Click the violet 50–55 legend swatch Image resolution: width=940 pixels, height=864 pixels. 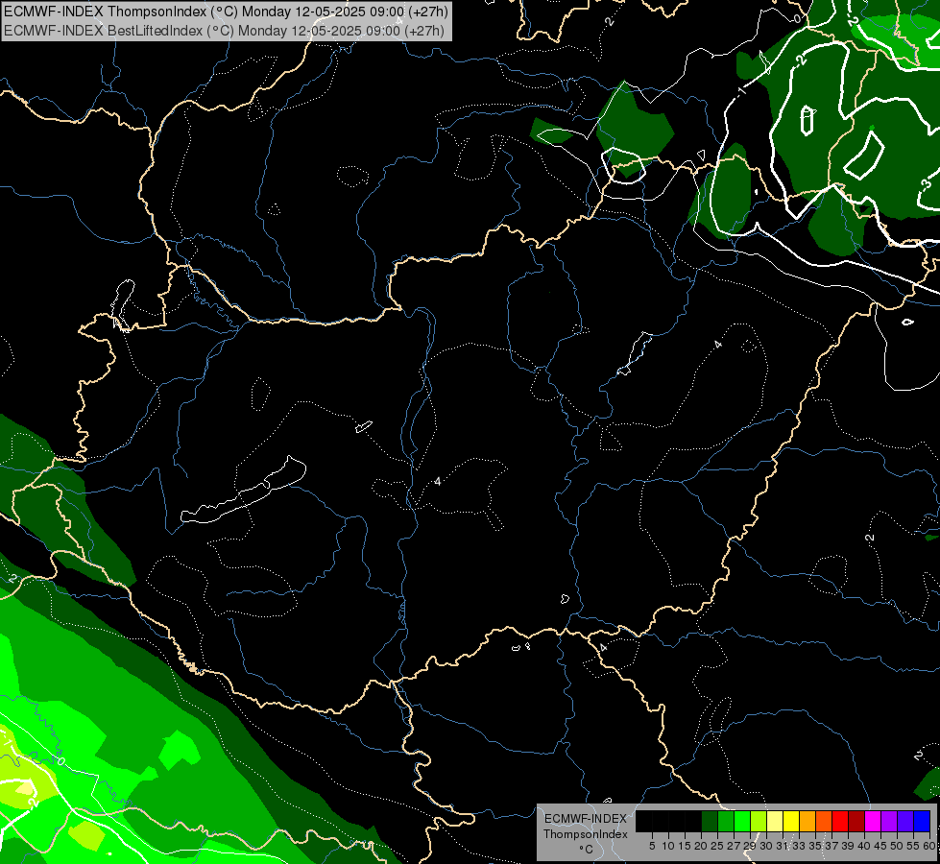coord(905,822)
